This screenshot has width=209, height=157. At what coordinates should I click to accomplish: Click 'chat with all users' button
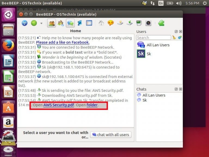tap(111, 135)
